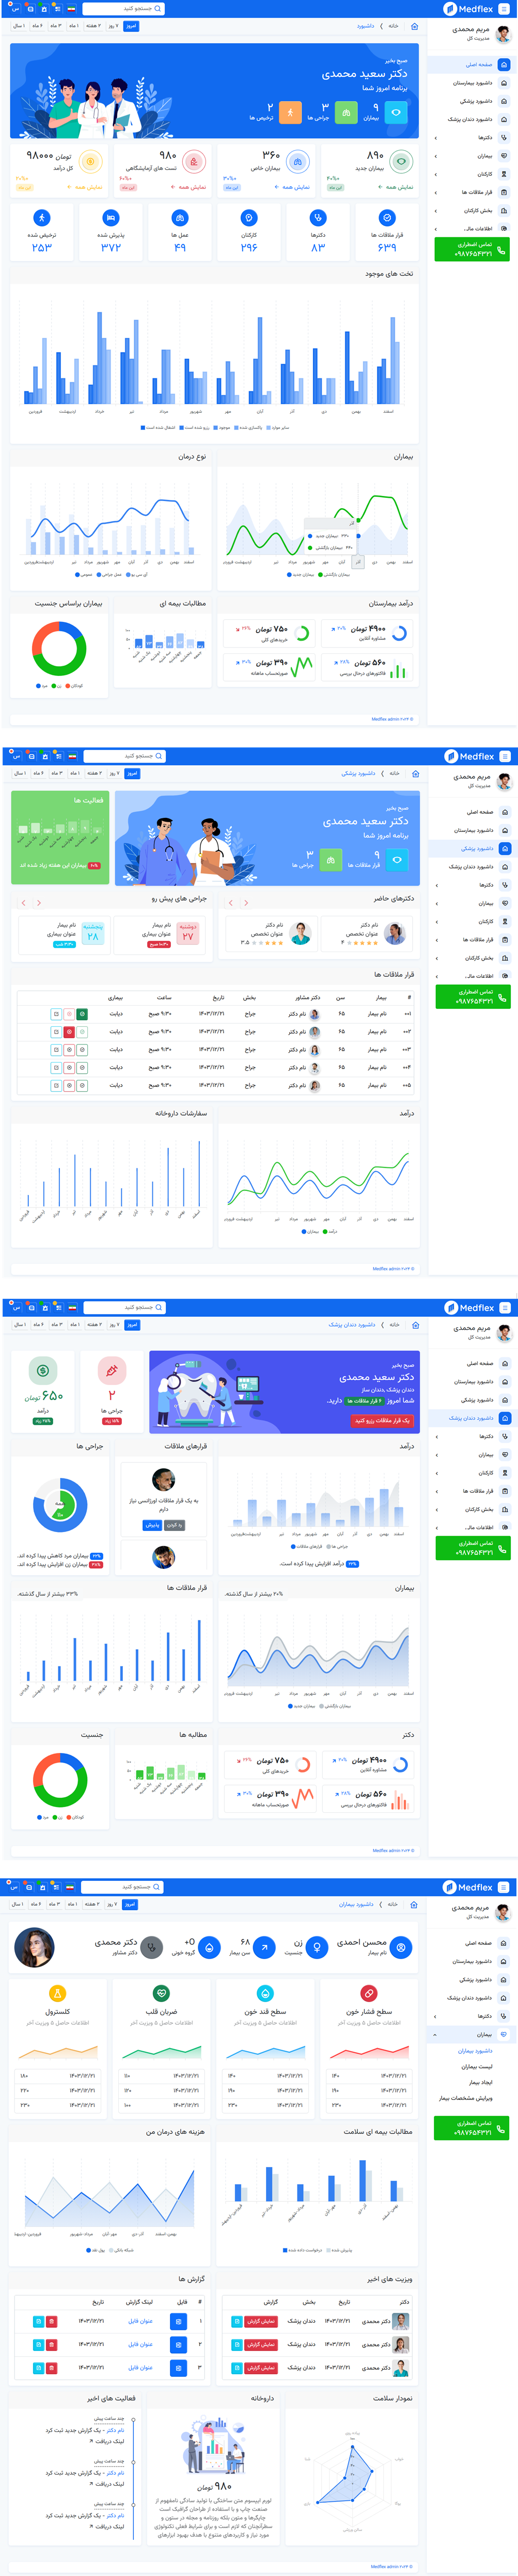Open hamburger menu beside Medflex logo on main dashboard

coord(505,9)
